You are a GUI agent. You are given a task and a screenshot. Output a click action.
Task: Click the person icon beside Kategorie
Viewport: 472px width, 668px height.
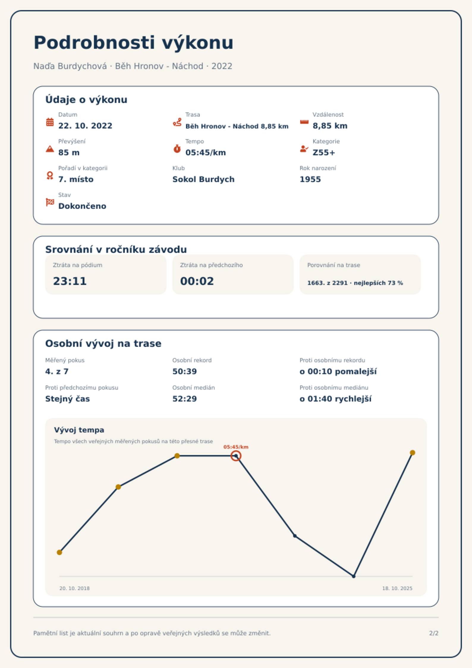pos(304,149)
